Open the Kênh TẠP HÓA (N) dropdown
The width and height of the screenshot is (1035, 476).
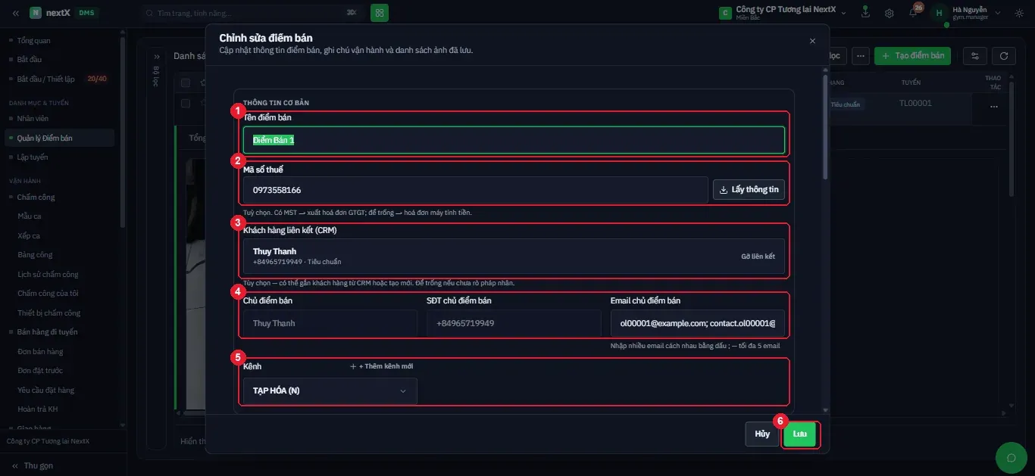(x=330, y=390)
